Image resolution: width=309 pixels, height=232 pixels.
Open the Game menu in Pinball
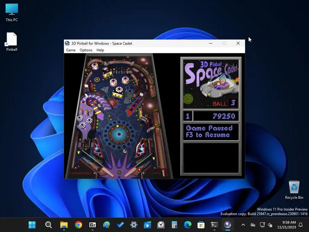pyautogui.click(x=71, y=50)
